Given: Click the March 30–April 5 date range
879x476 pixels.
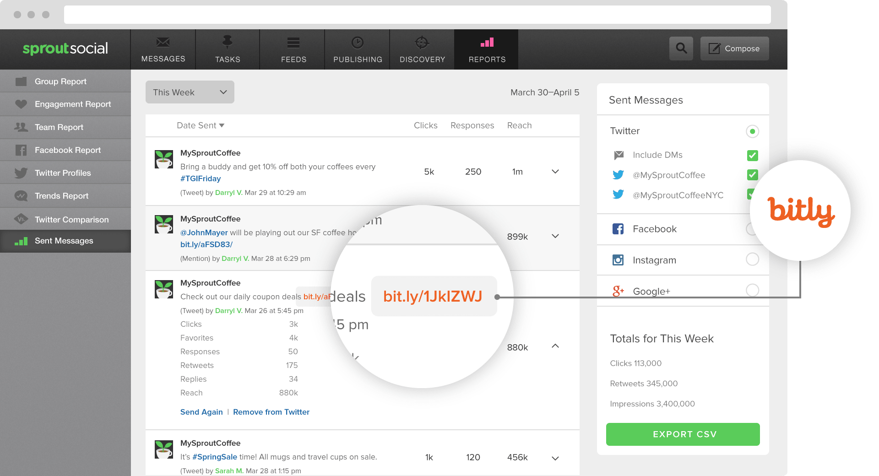Looking at the screenshot, I should [x=545, y=92].
